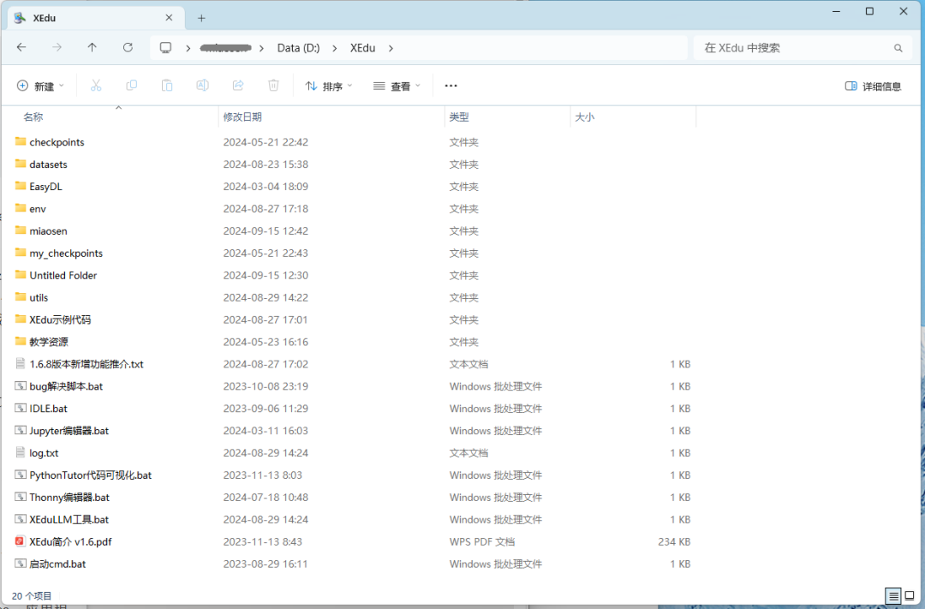925x609 pixels.
Task: Click the 2024-09-15 12:42 date cell
Action: (266, 230)
